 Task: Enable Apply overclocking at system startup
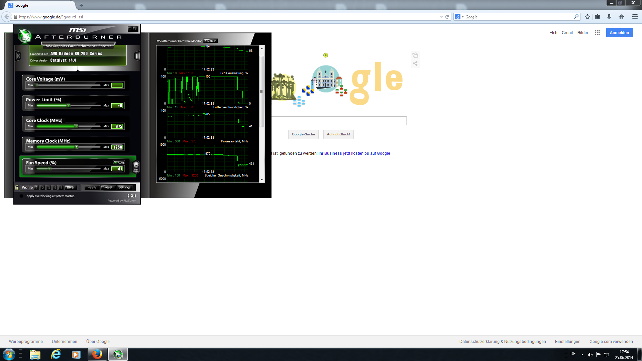[x=22, y=196]
